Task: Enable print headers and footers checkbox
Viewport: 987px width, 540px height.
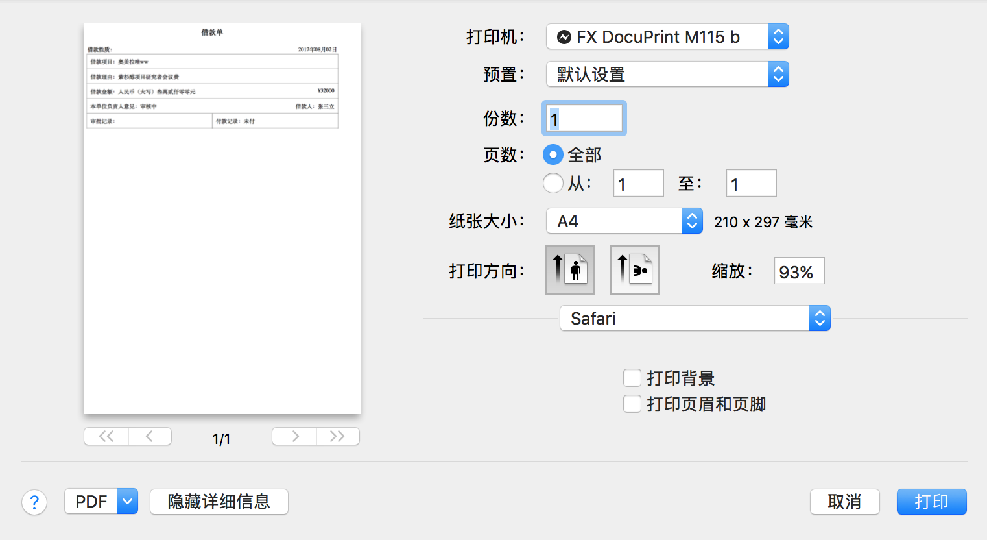Action: pyautogui.click(x=632, y=404)
